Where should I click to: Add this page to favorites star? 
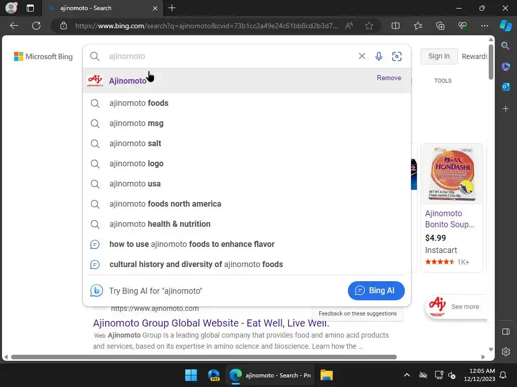[369, 26]
